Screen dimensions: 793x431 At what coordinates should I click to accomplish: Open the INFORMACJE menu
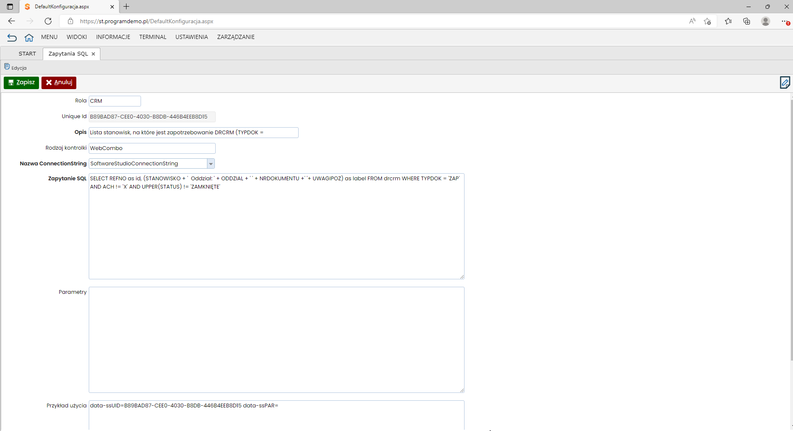coord(113,37)
